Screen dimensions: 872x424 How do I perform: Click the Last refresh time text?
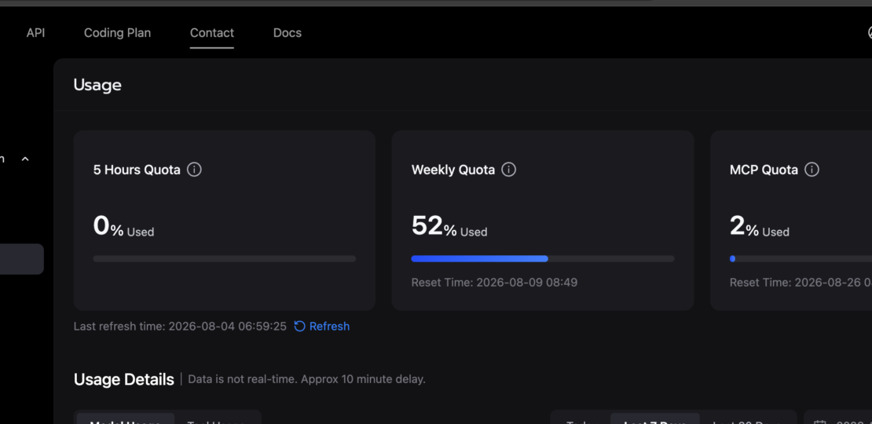click(x=180, y=326)
